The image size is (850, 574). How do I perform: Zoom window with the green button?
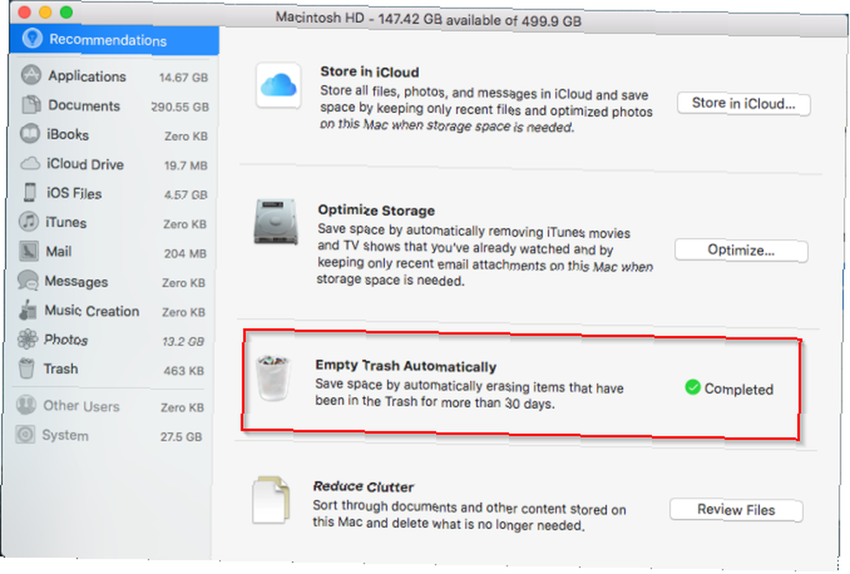tap(66, 12)
